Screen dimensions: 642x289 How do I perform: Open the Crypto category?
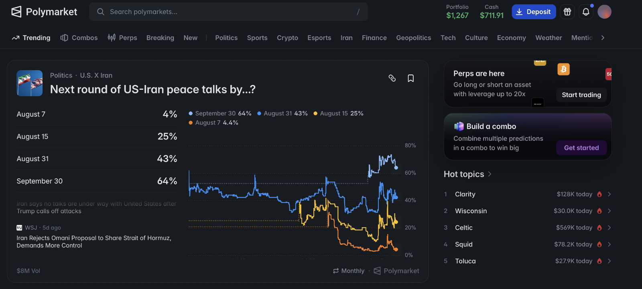[x=287, y=38]
